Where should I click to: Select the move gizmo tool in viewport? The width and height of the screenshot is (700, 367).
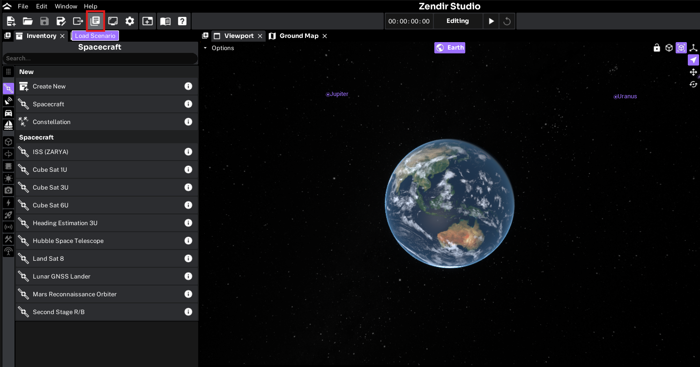coord(693,72)
